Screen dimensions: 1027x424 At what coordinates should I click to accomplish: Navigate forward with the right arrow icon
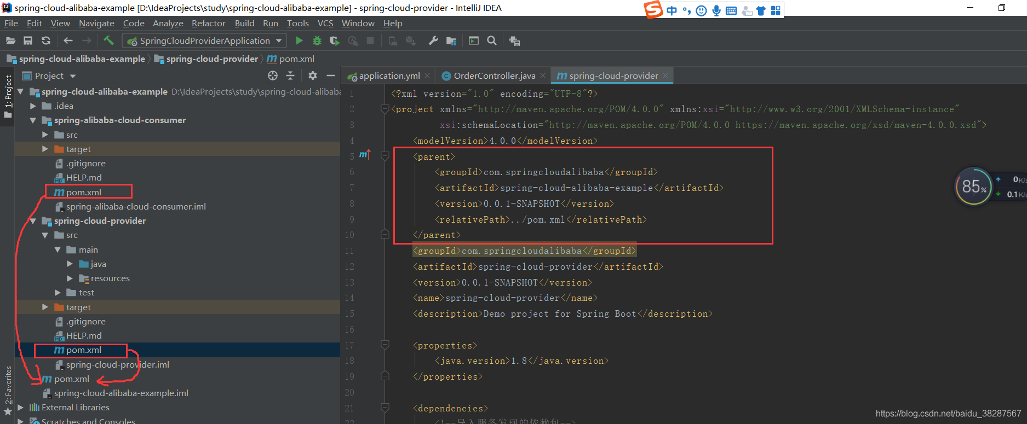[x=87, y=40]
